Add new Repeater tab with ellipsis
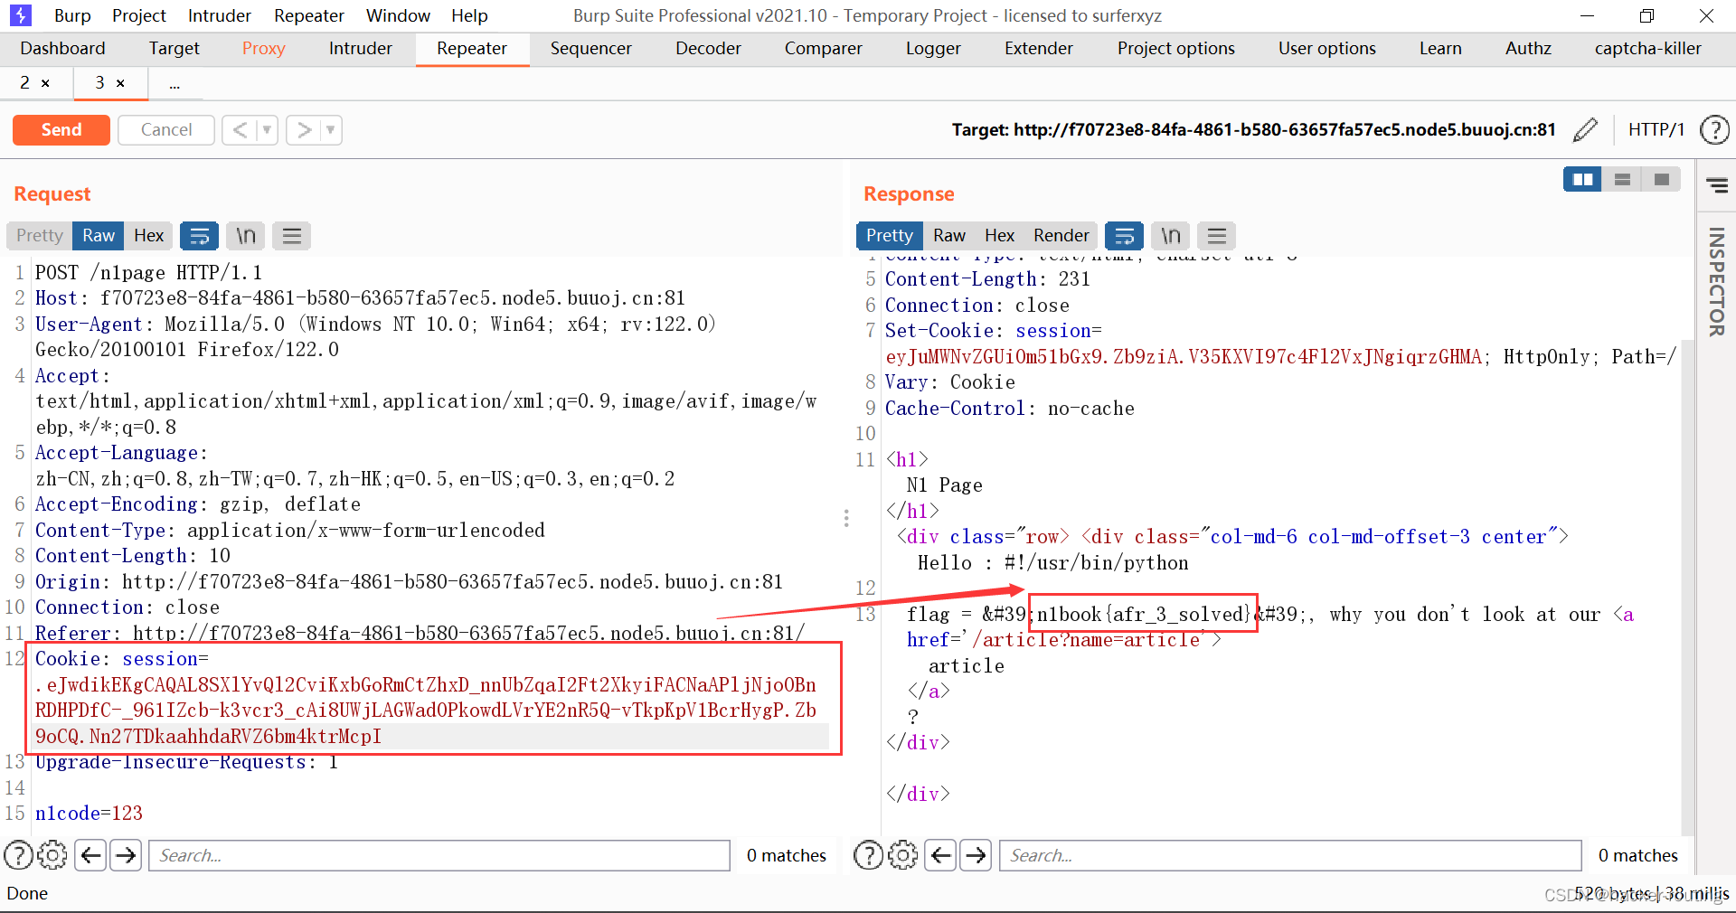The width and height of the screenshot is (1736, 913). pyautogui.click(x=175, y=84)
